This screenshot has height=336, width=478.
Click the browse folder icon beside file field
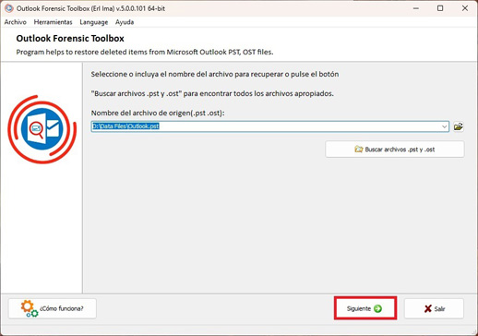click(x=459, y=126)
